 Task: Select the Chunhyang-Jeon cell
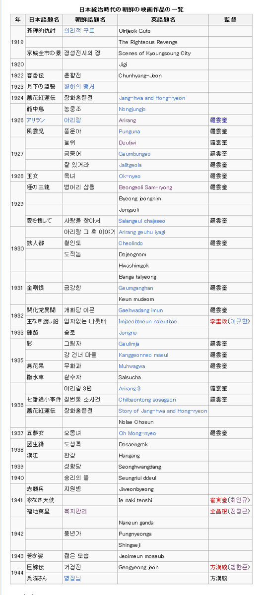point(163,75)
